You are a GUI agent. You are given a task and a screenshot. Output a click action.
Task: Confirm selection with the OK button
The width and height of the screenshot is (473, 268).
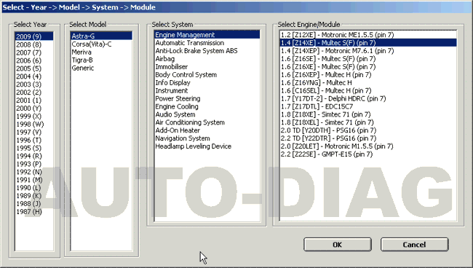(x=337, y=245)
